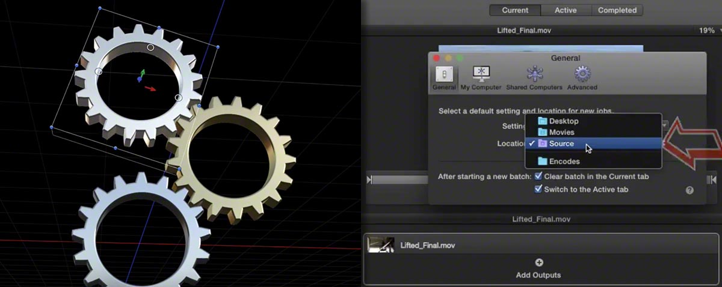722x287 pixels.
Task: Close the General preferences window
Action: 437,58
